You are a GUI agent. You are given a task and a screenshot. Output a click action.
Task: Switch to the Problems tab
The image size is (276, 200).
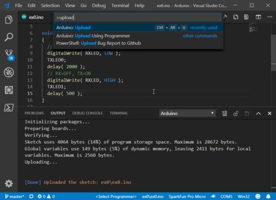pos(34,113)
